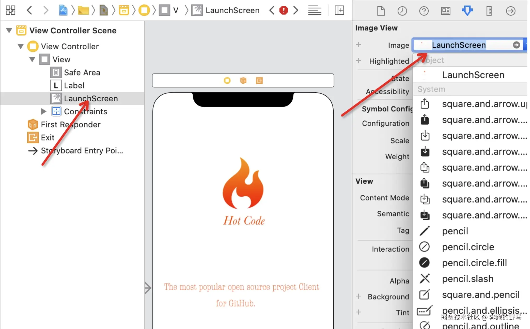Collapse the View Controller Scene tree
Screen dimensions: 530x329
(x=9, y=31)
